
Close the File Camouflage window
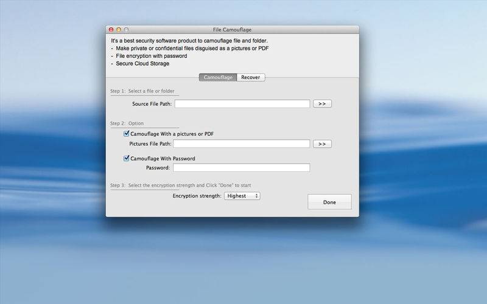(x=111, y=29)
